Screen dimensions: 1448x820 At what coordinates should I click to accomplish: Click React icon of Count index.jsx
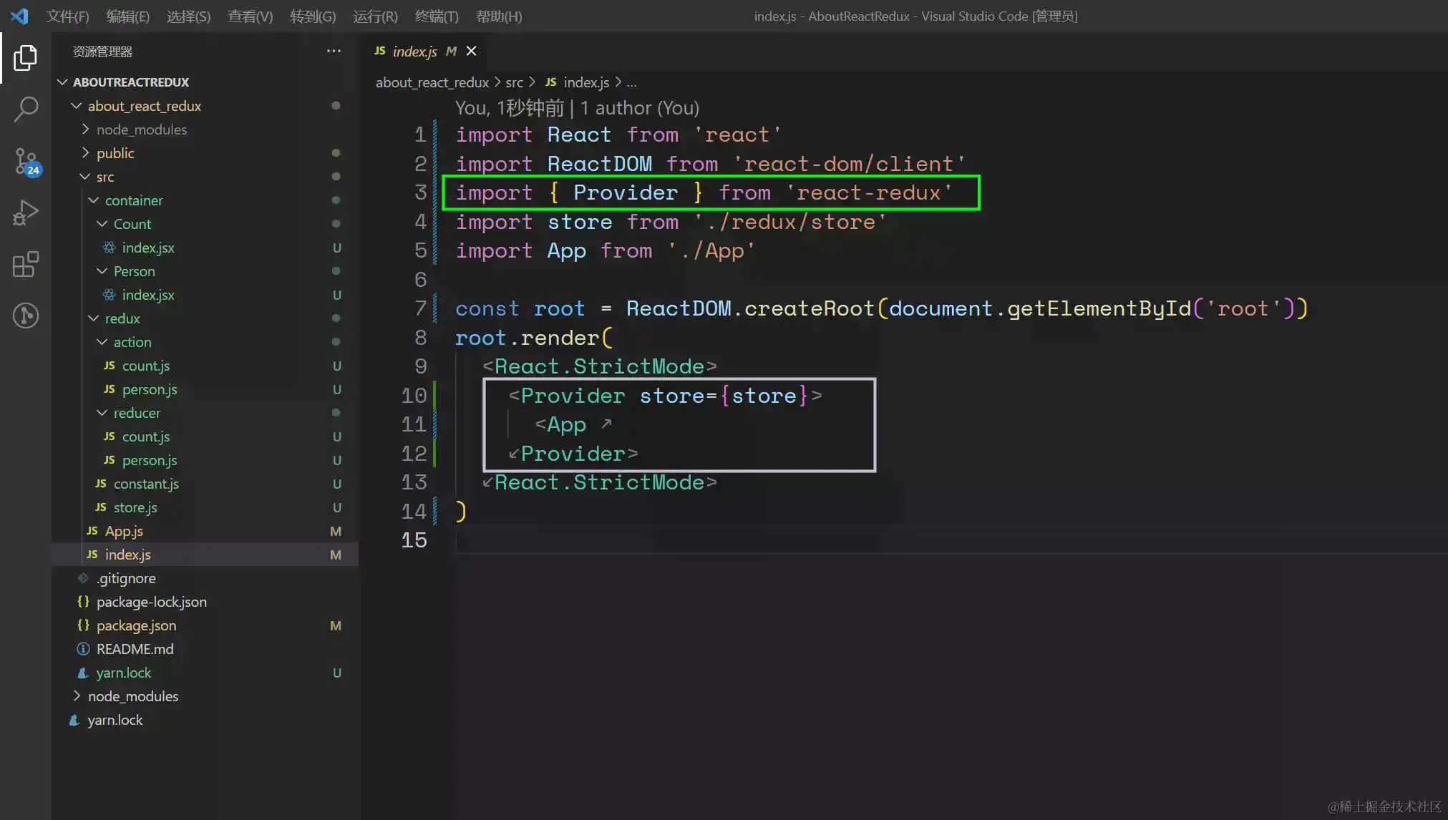[109, 248]
